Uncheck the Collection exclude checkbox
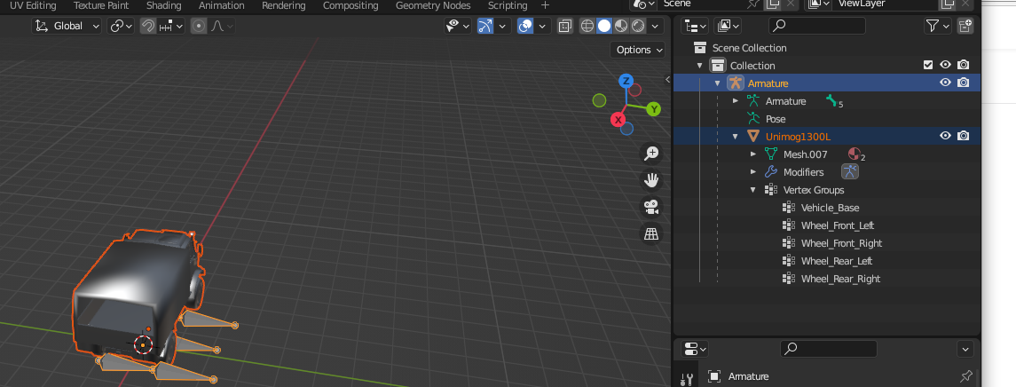 tap(928, 65)
